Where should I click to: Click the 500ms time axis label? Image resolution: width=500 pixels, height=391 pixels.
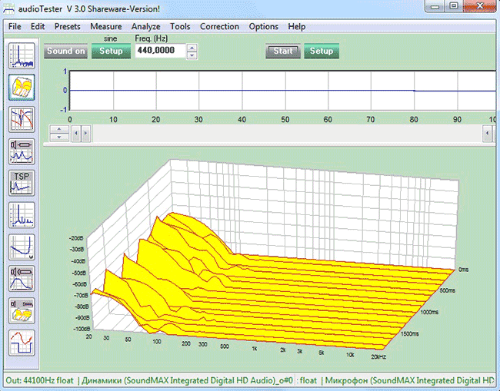point(448,290)
